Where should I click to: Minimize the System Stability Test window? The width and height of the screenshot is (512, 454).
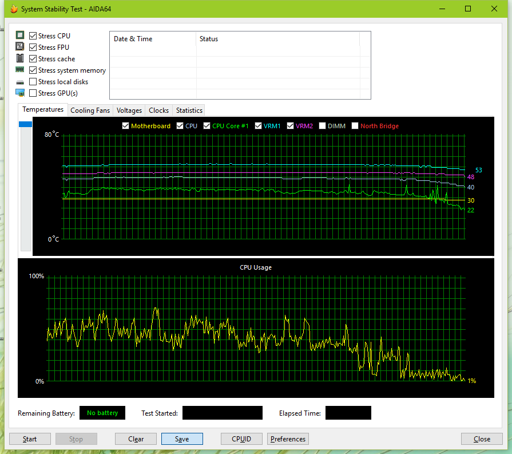point(442,9)
